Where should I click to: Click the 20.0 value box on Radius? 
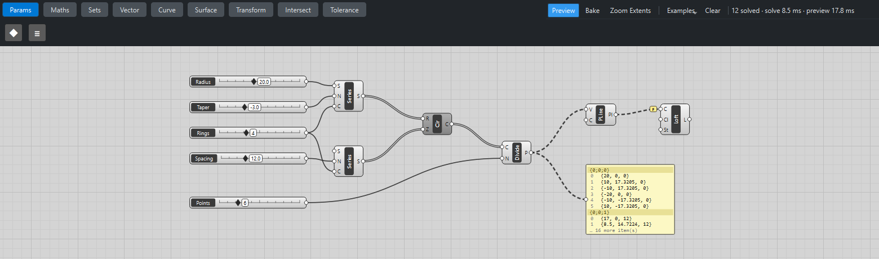pos(264,82)
